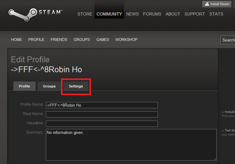This screenshot has width=235, height=164.
Task: Click the Real Name input field
Action: point(102,114)
